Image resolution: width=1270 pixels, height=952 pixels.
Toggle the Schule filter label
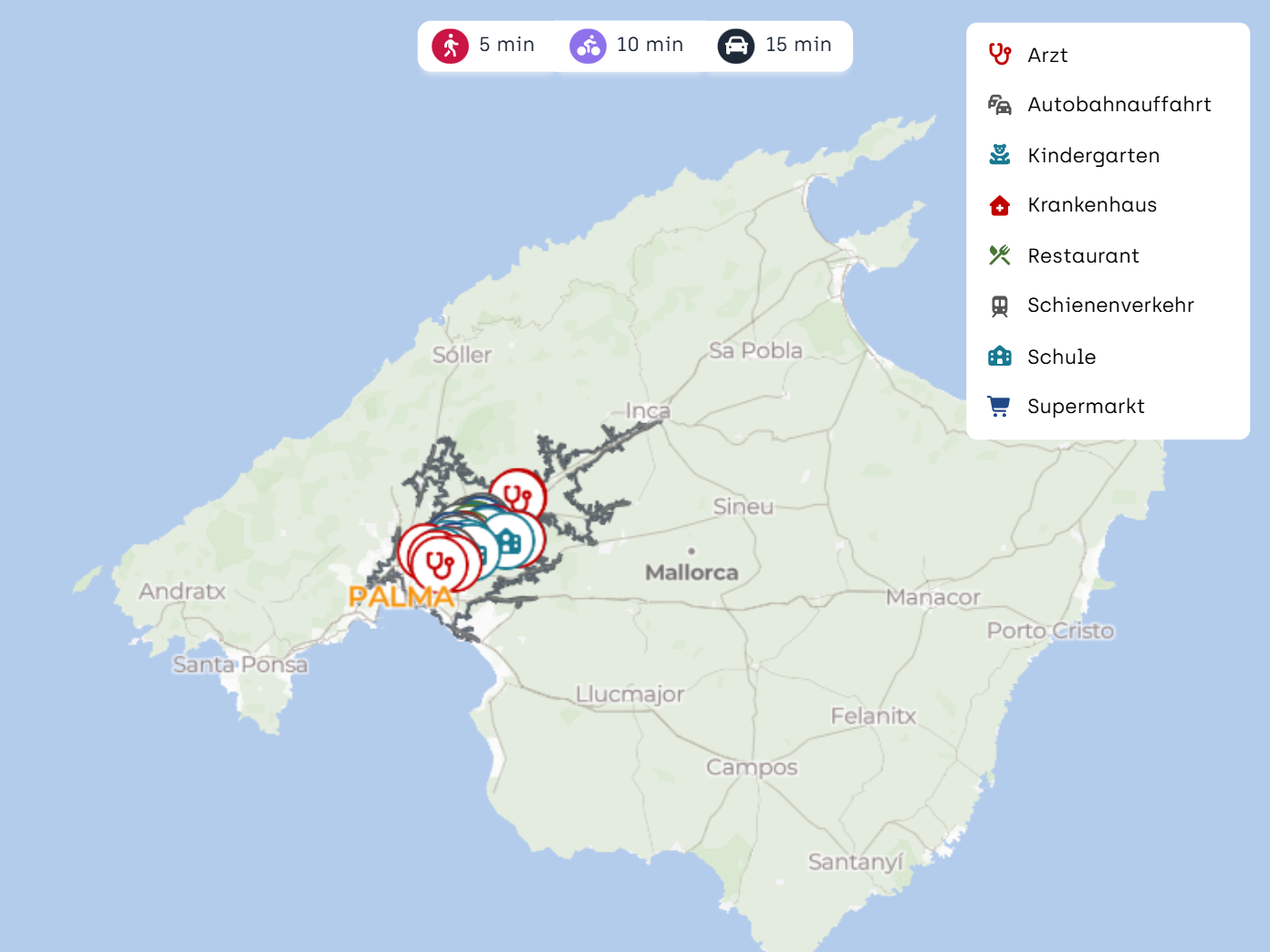[x=1061, y=357]
